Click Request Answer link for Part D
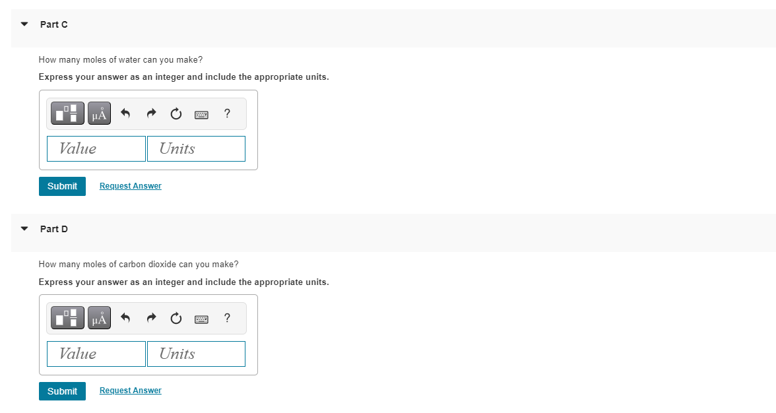 (130, 391)
